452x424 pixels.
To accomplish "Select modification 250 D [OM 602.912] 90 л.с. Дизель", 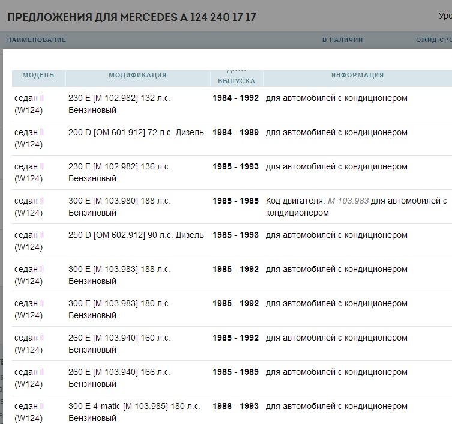I will [136, 235].
